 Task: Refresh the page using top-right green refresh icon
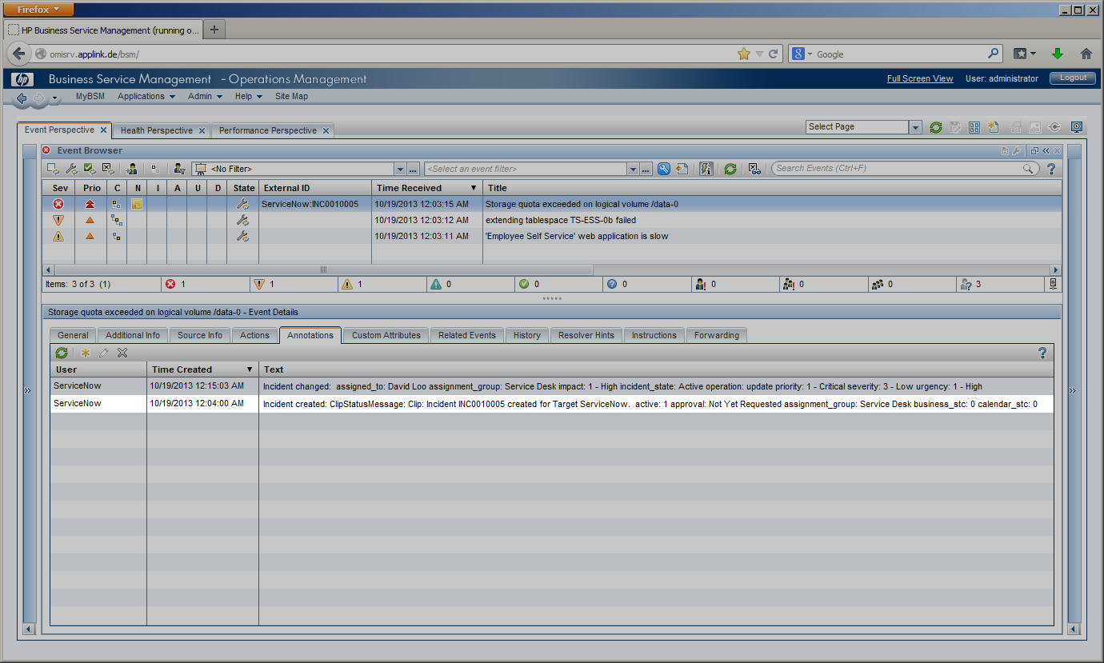coord(936,127)
